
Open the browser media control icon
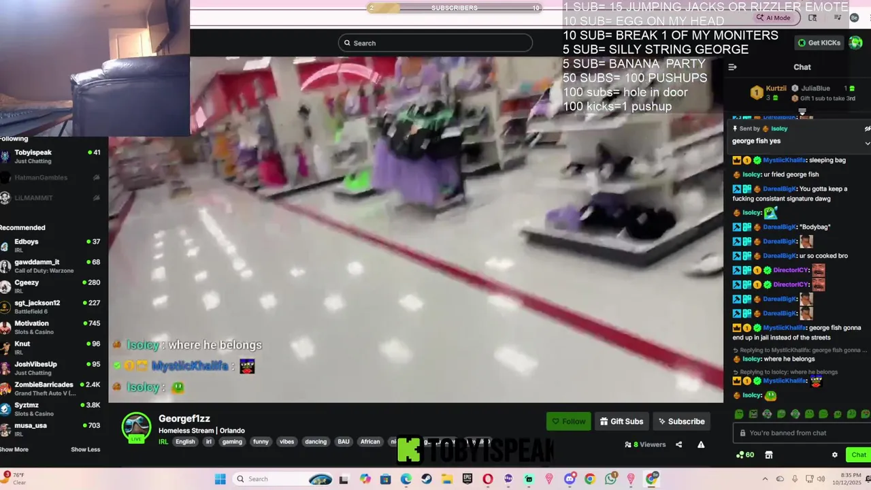[x=838, y=18]
